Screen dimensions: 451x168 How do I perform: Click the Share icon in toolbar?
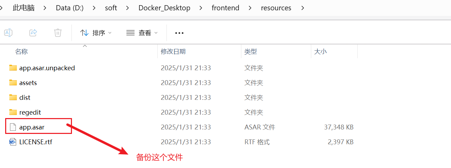point(33,33)
